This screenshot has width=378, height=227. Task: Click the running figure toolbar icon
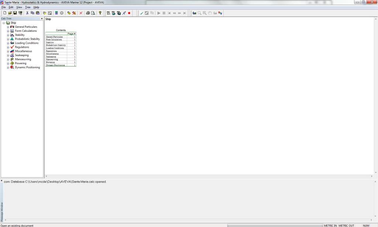pos(124,13)
